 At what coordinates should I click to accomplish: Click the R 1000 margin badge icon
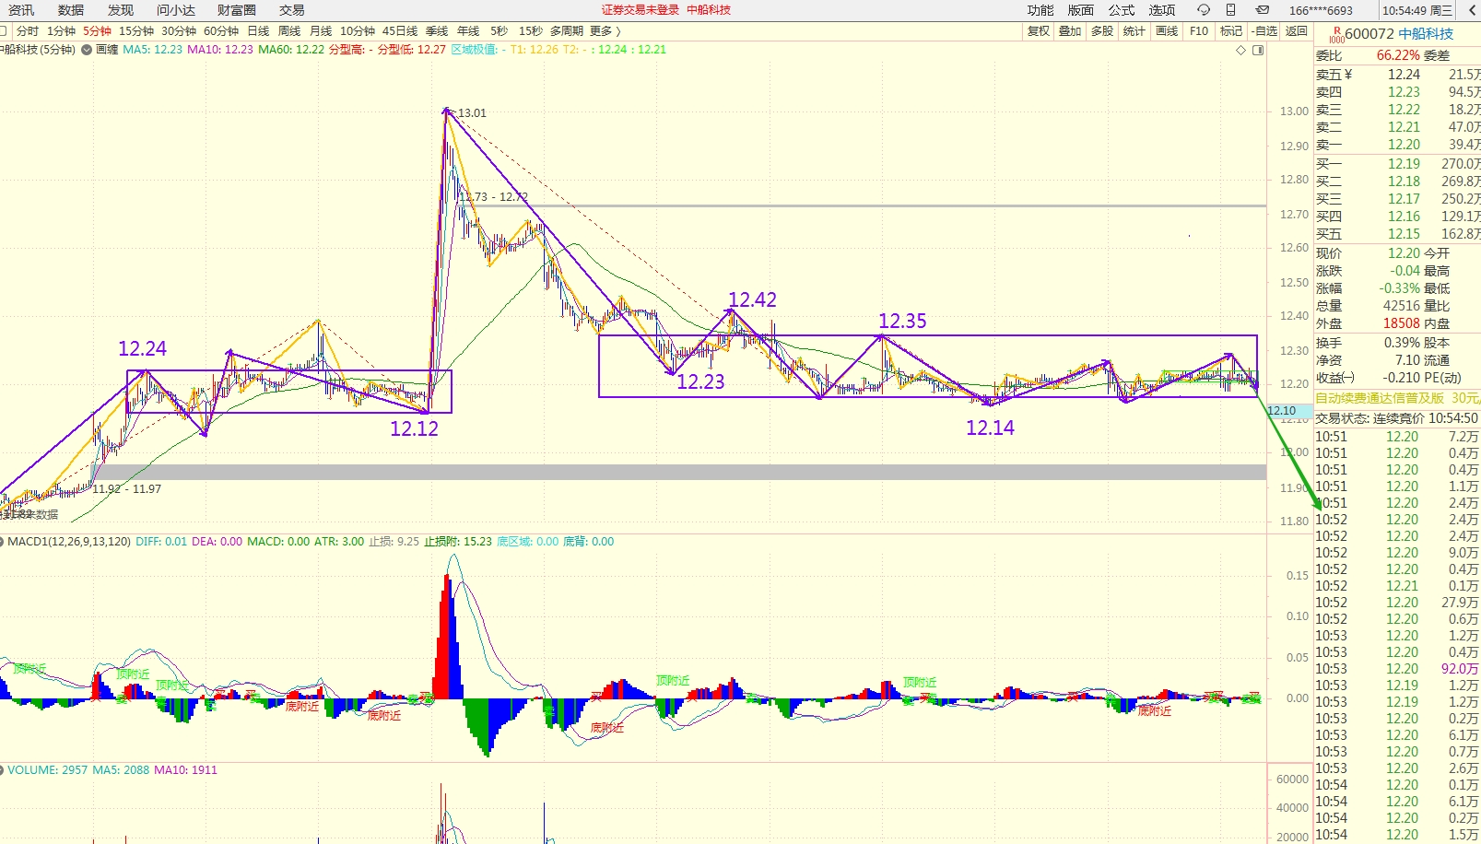(1336, 35)
